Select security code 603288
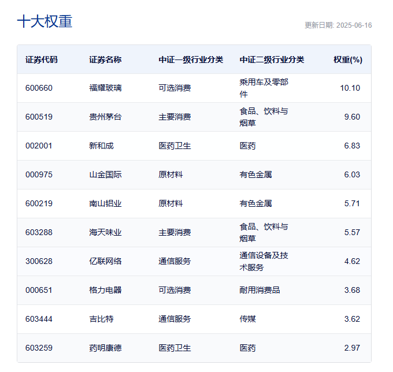This screenshot has width=393, height=372. [x=39, y=232]
